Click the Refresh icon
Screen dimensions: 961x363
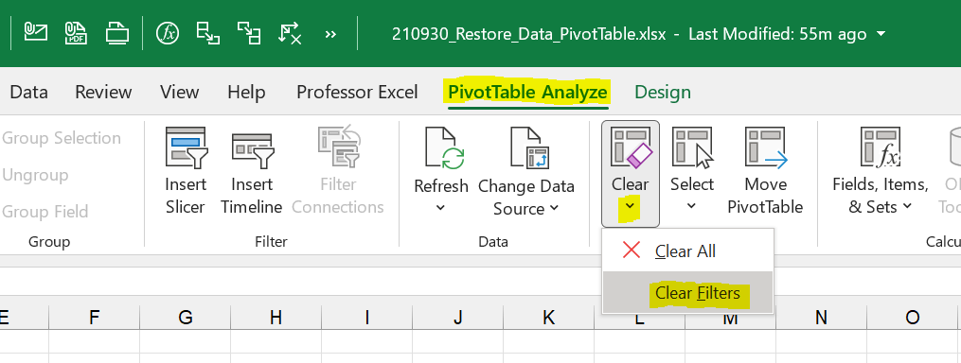click(x=444, y=148)
